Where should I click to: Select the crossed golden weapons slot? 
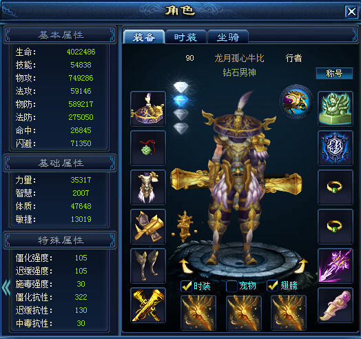148,305
